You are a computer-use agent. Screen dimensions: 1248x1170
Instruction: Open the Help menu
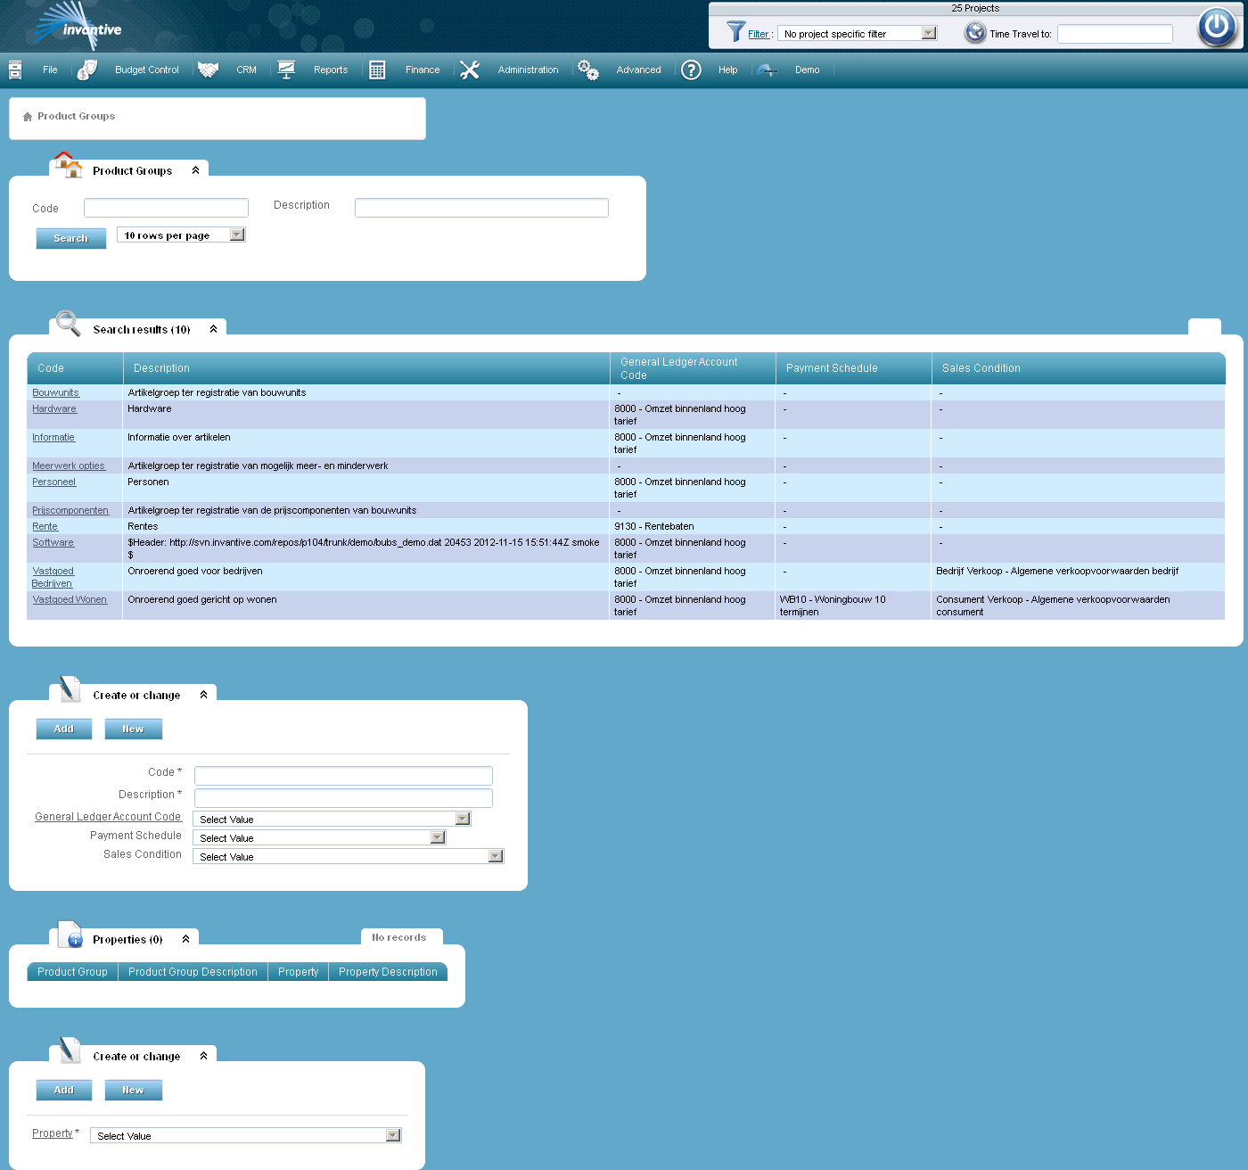728,70
